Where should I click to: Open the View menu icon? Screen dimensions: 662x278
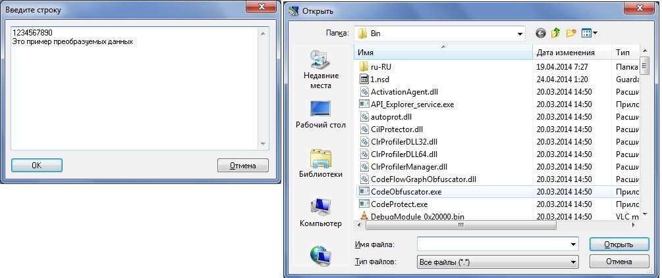pos(589,33)
